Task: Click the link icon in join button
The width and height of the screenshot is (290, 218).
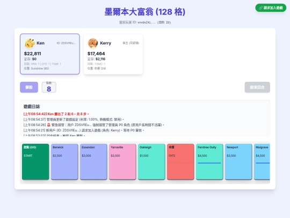Action: tap(261, 8)
